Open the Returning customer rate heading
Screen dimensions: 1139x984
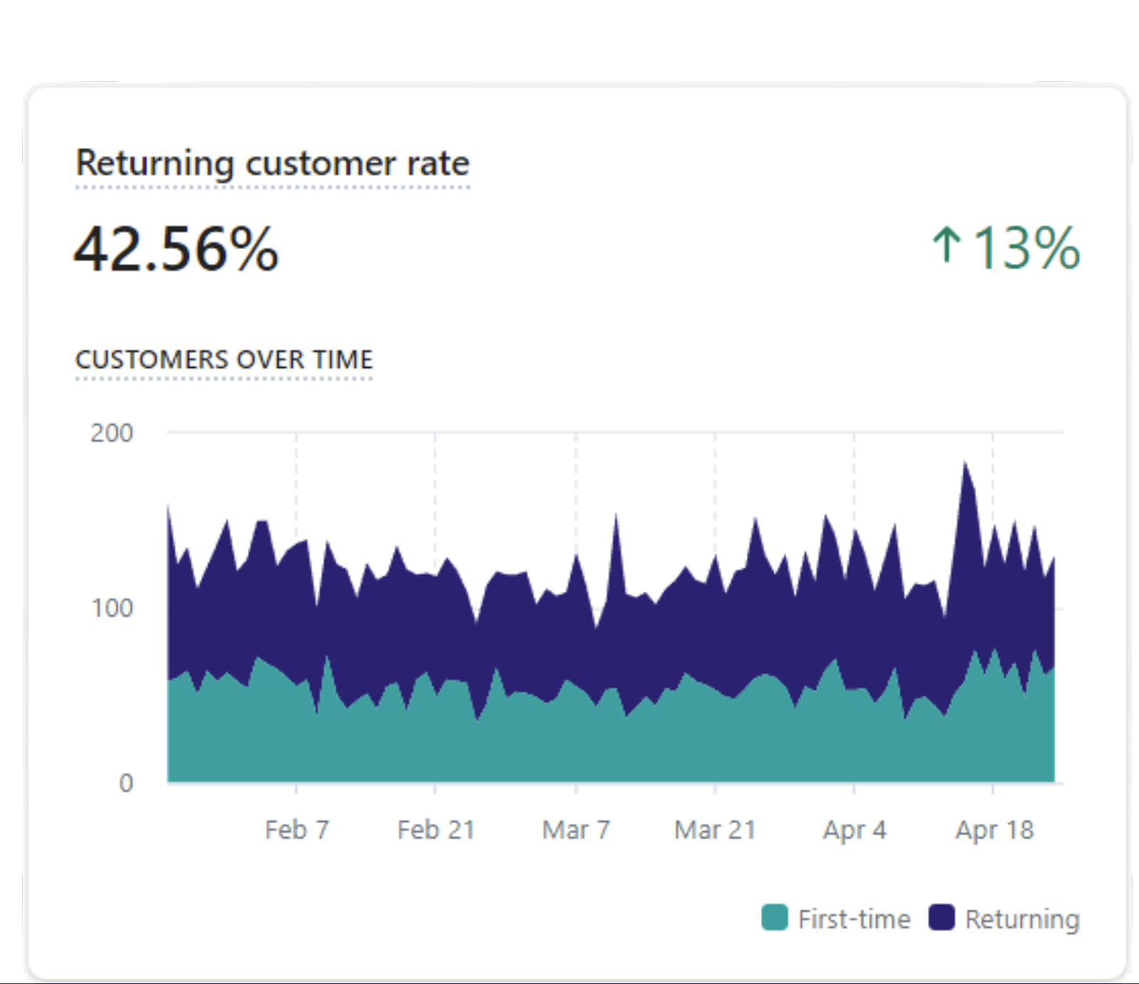tap(273, 164)
